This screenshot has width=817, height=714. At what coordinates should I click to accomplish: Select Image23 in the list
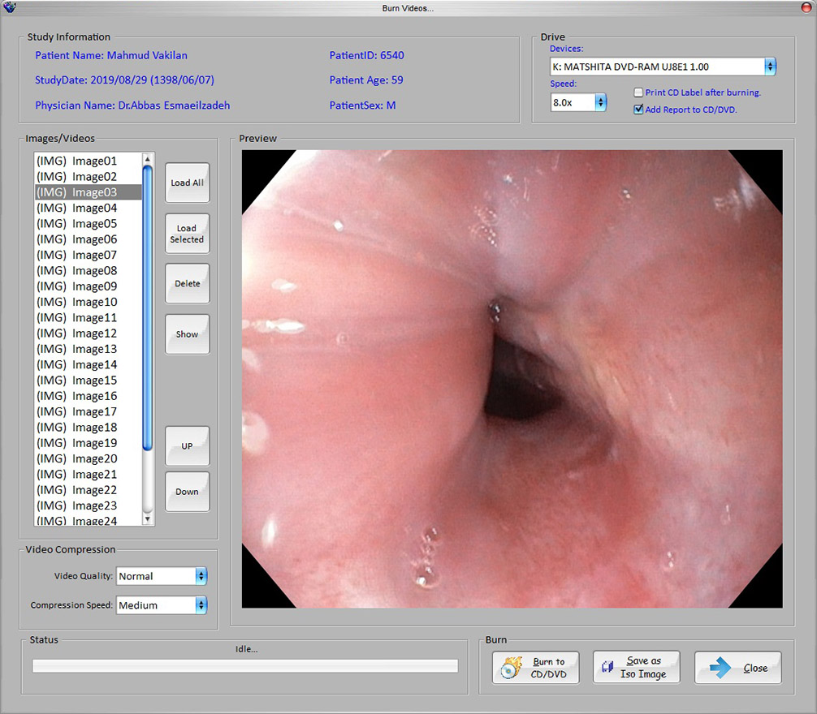tap(88, 505)
